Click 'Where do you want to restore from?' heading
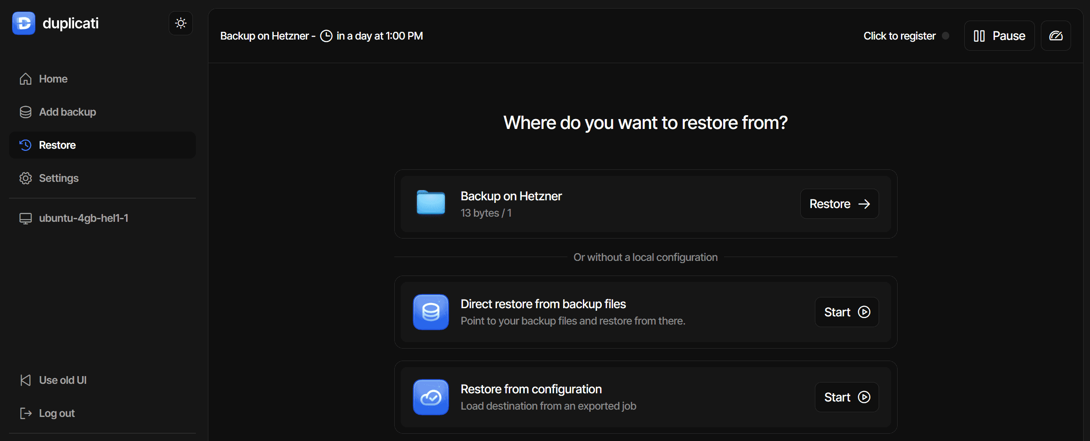The width and height of the screenshot is (1090, 441). [x=645, y=123]
